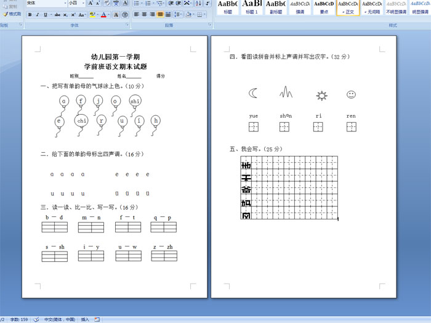Apply the 无间隔 style
This screenshot has width=431, height=323.
point(372,7)
